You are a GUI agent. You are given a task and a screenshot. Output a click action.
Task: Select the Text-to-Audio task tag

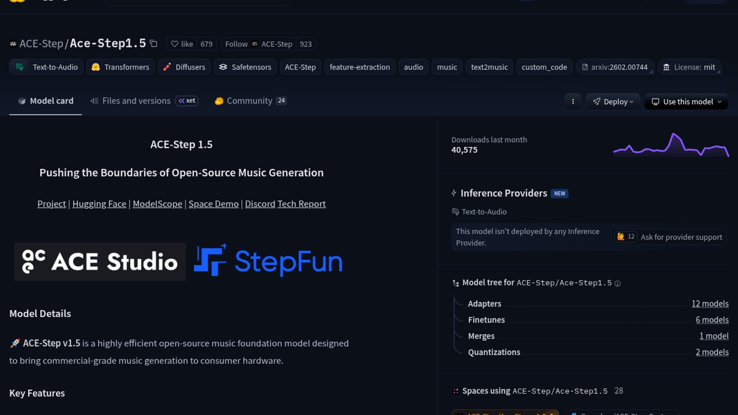point(46,67)
